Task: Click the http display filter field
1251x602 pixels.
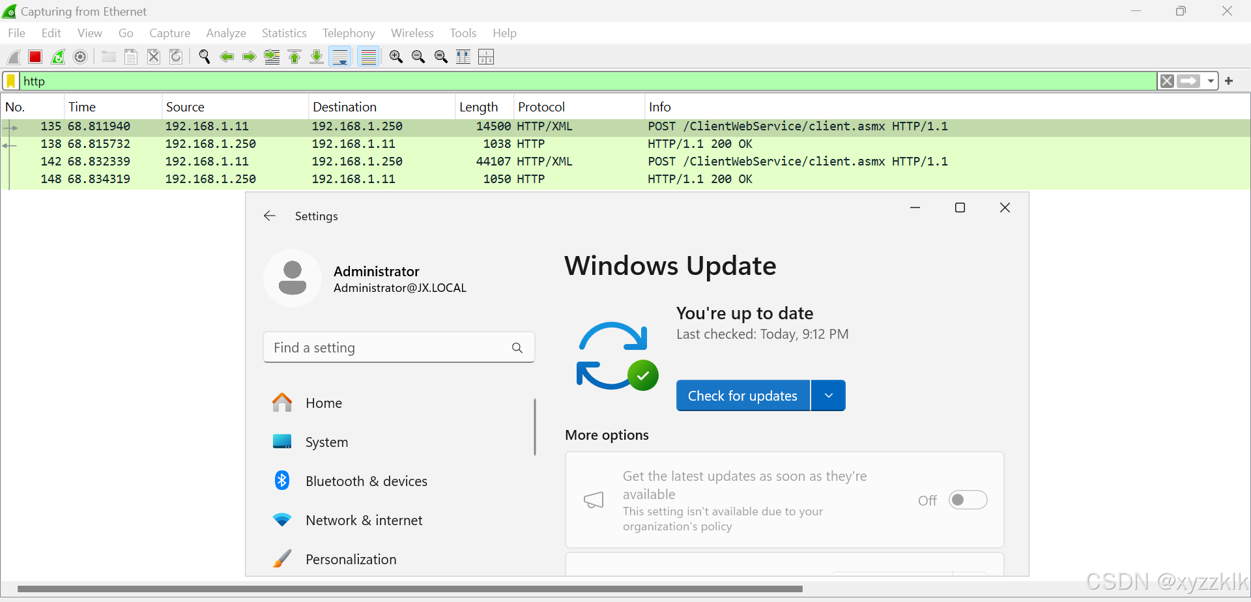Action: (588, 81)
